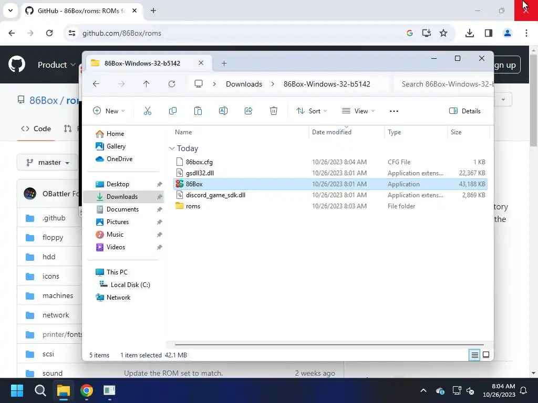
Task: Open the Code tab on GitHub
Action: 36,129
